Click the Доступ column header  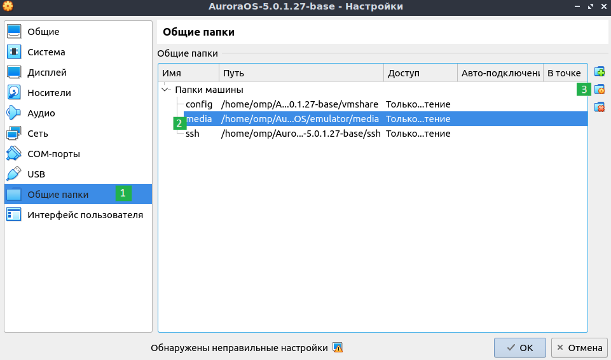[x=420, y=73]
